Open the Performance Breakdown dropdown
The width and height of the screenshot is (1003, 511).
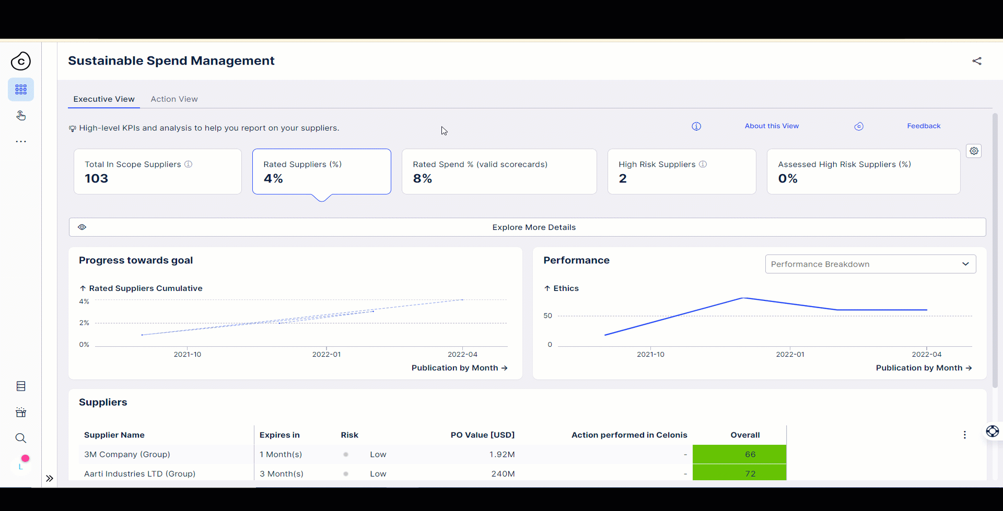870,264
